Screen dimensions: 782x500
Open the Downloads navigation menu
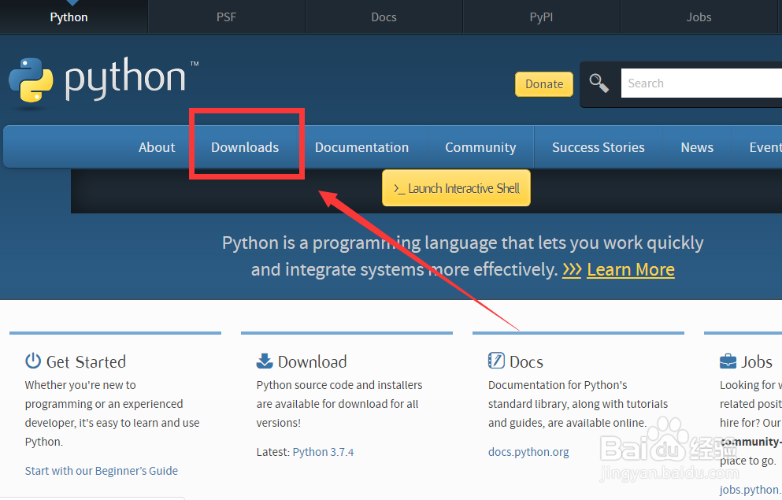[x=245, y=147]
